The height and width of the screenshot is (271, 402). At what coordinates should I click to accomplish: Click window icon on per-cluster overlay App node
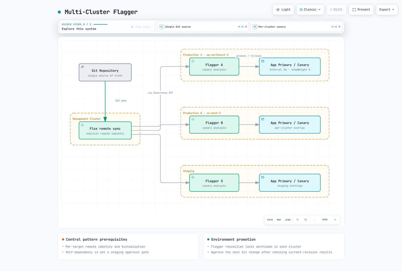point(263,119)
